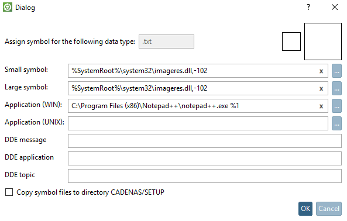347x221 pixels.
Task: Clear the Application (WIN) field with x
Action: pos(321,106)
